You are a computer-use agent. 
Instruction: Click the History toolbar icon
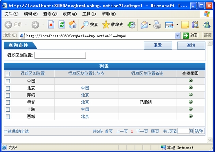[131, 25]
